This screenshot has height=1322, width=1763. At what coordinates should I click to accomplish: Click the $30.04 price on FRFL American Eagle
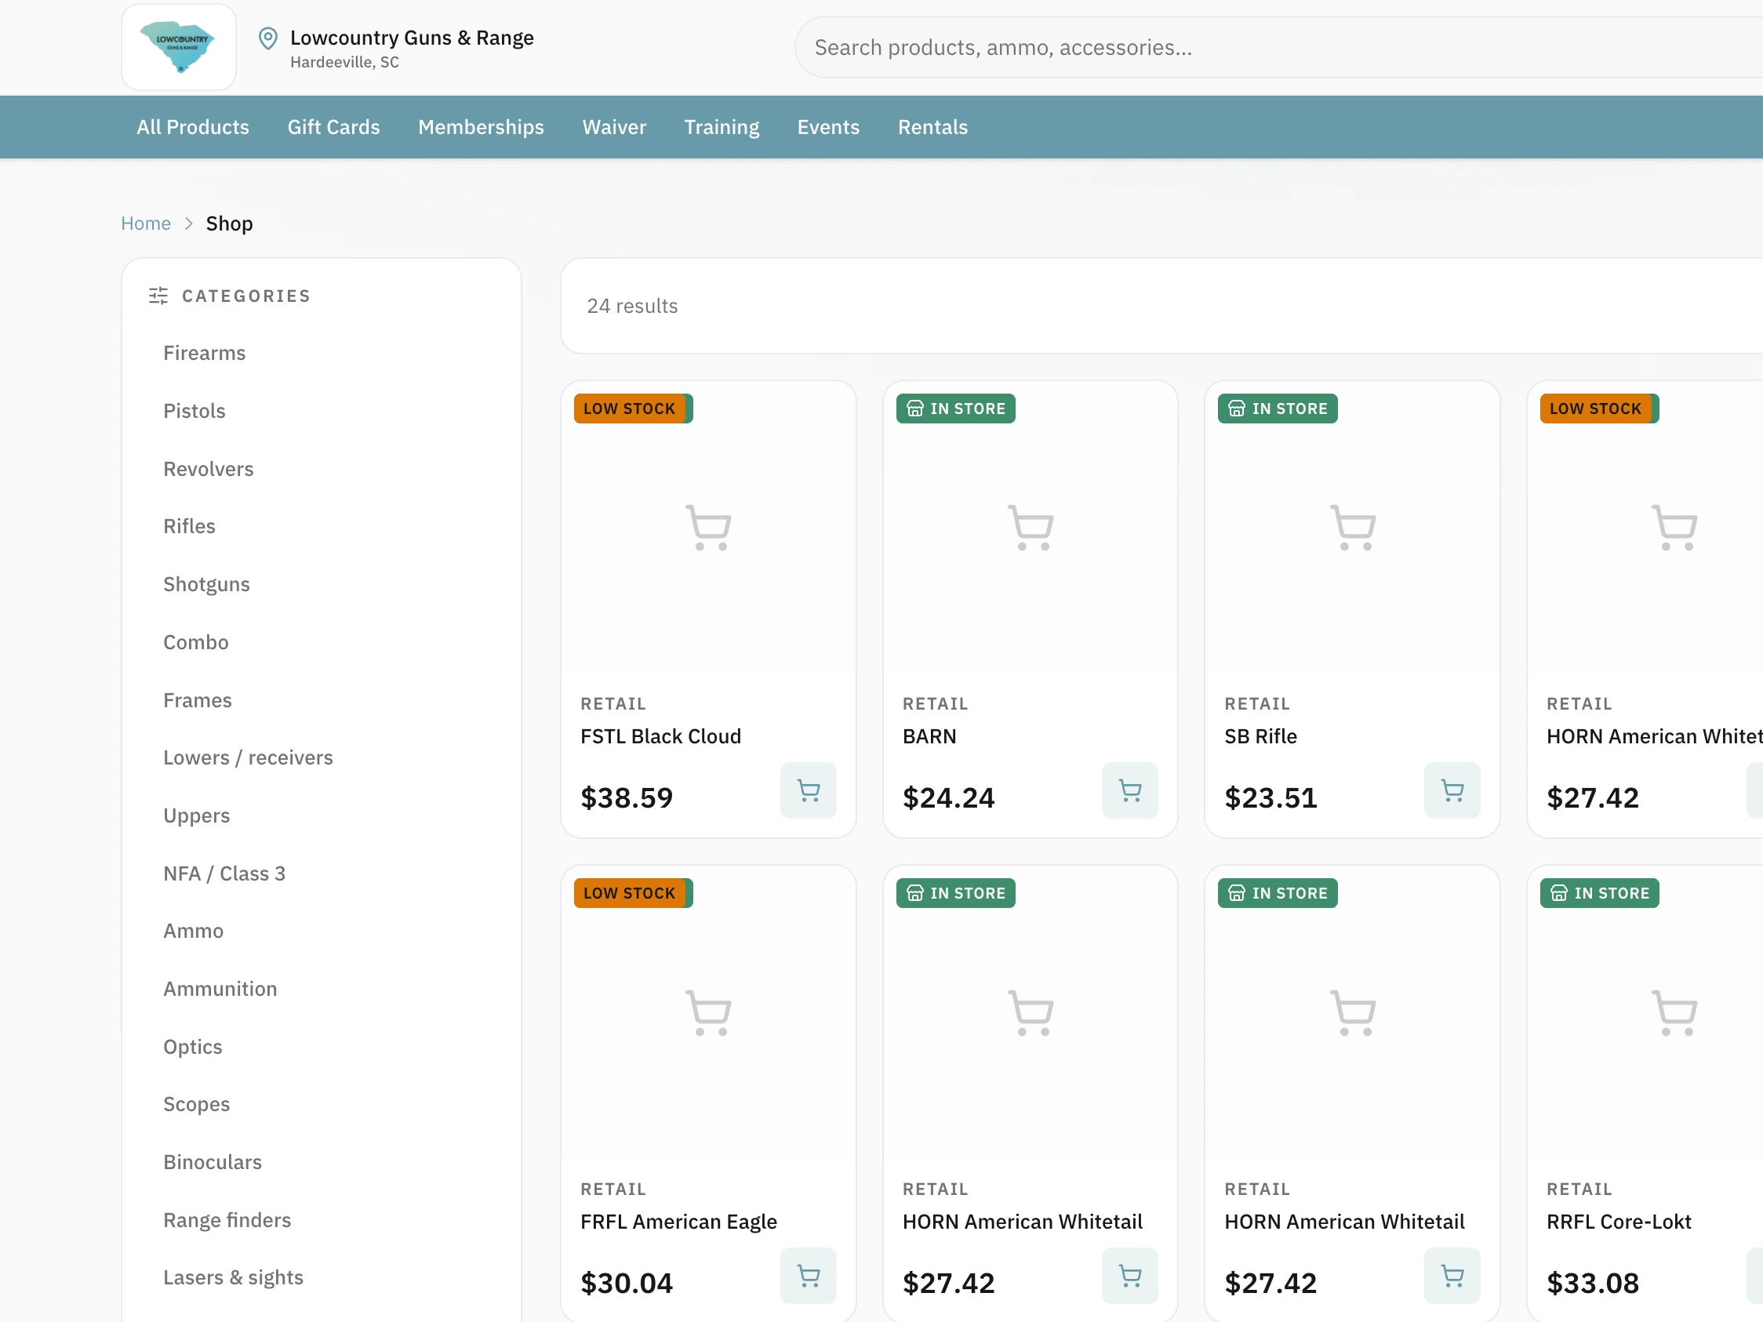(627, 1284)
